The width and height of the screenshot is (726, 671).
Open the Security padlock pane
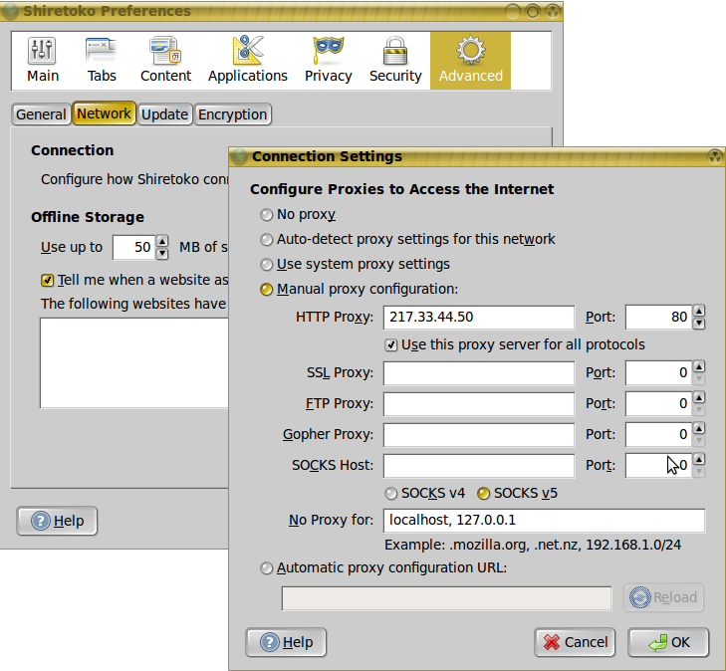tap(395, 60)
